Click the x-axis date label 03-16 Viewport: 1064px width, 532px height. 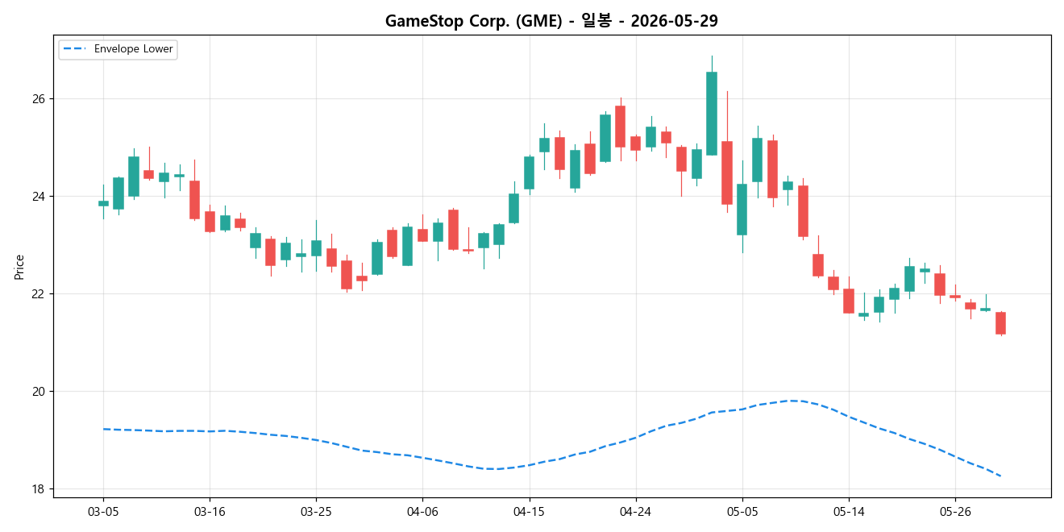point(210,511)
